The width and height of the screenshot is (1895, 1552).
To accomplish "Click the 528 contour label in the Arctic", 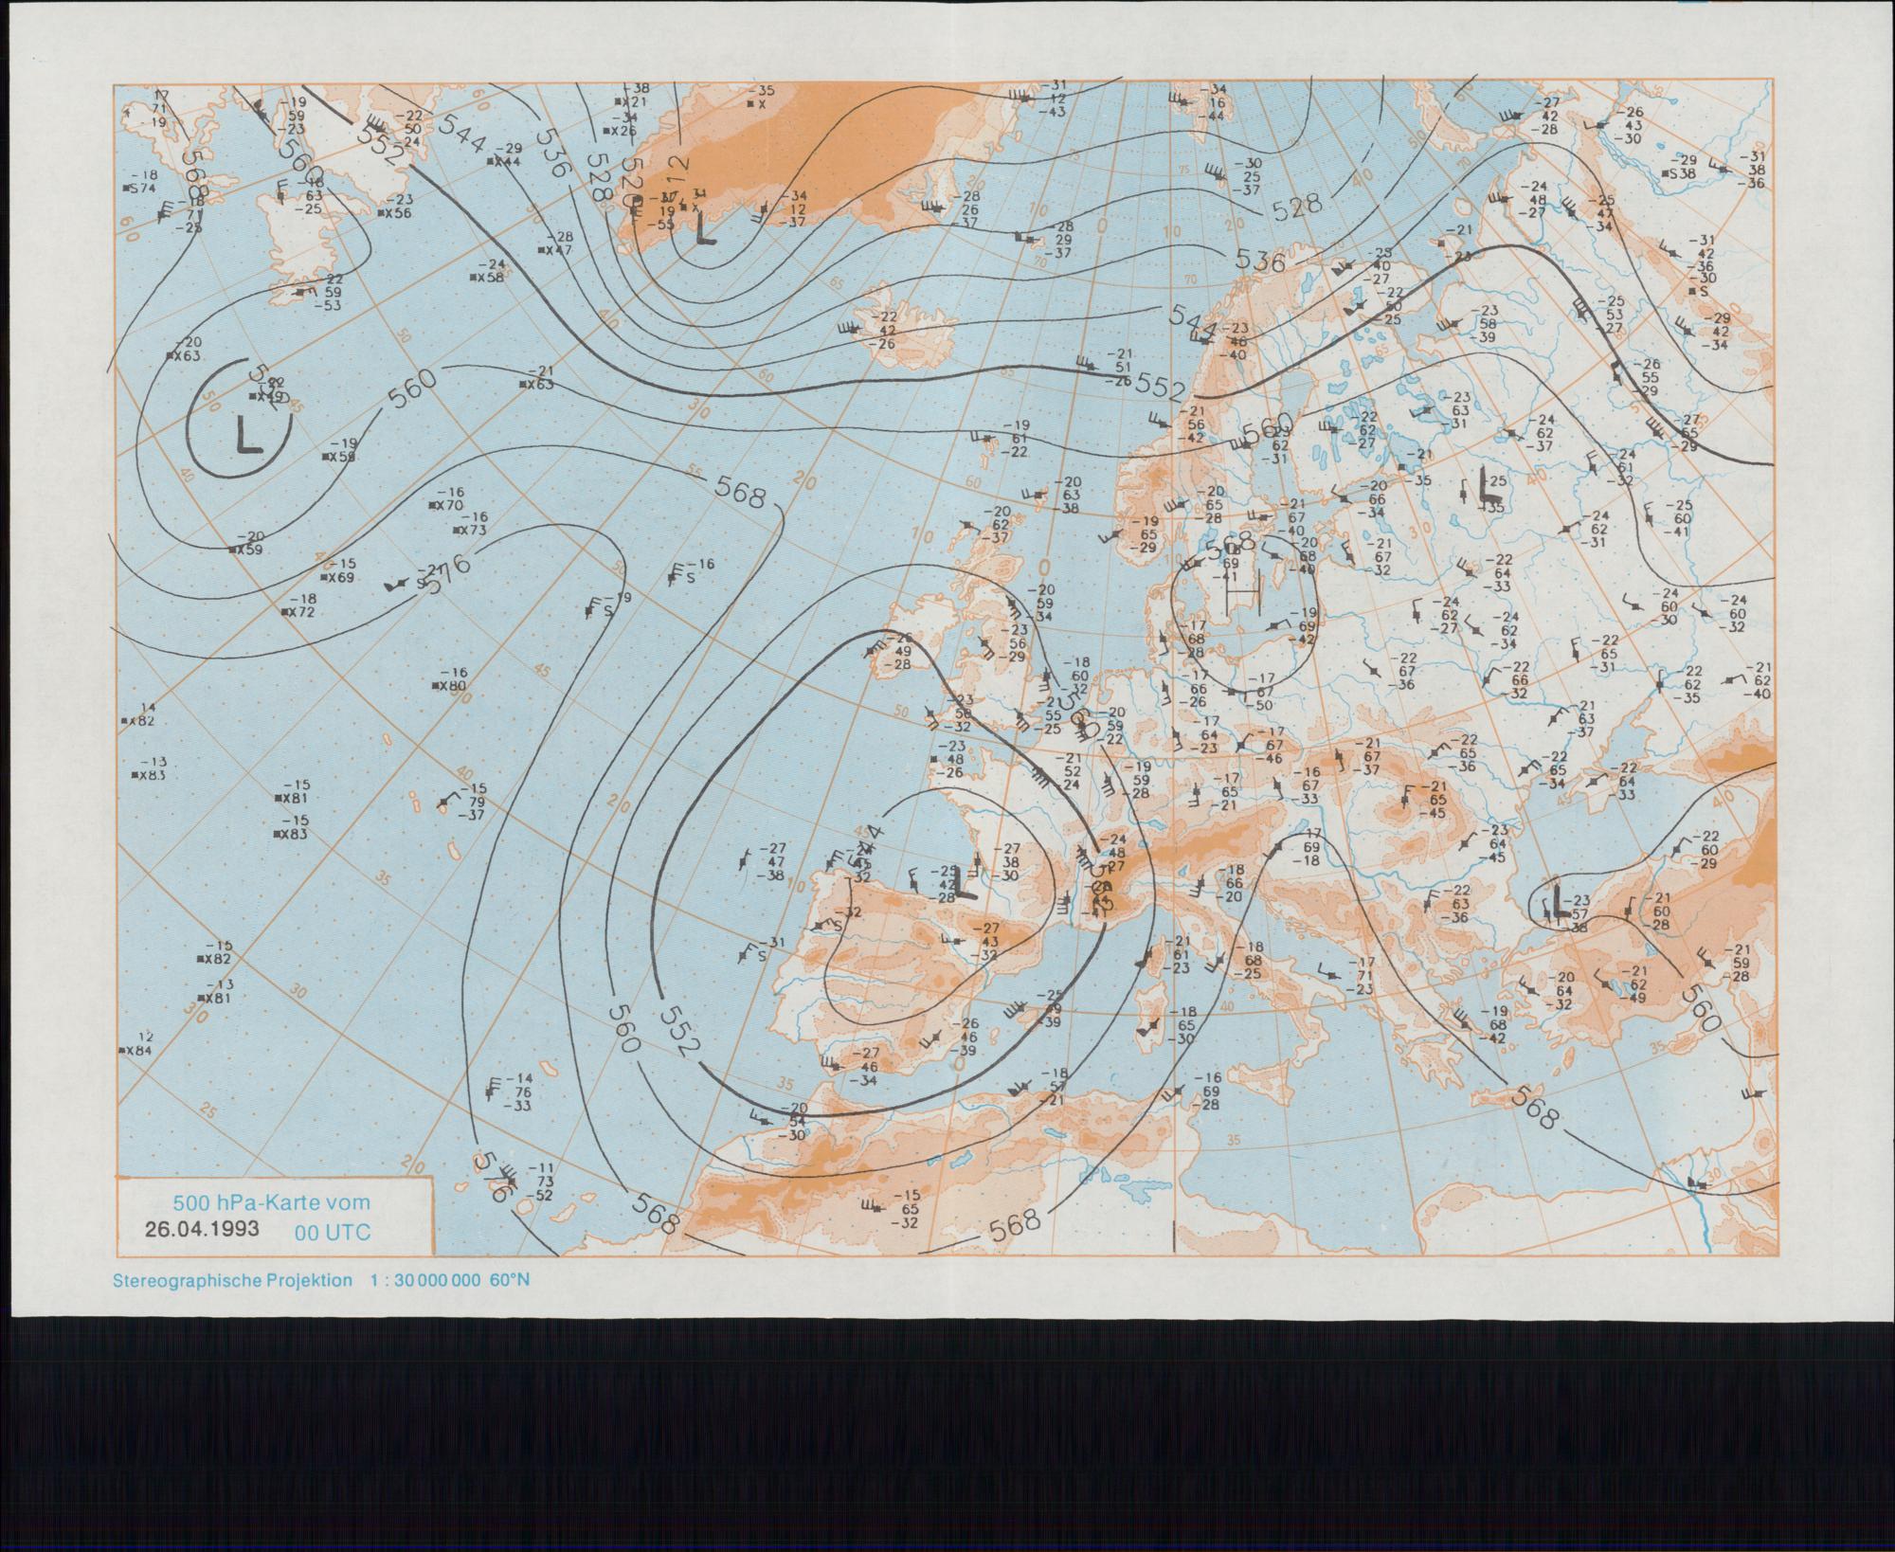I will [x=1297, y=208].
